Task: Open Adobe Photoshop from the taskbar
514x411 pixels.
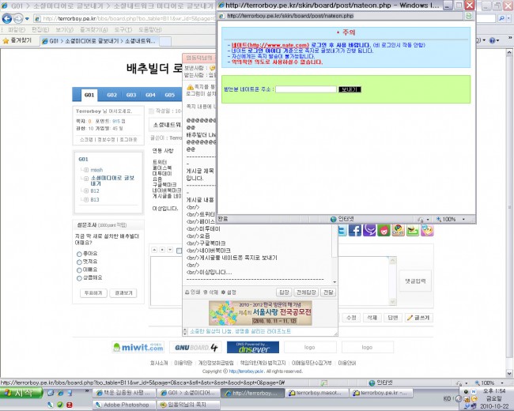Action: pos(124,405)
